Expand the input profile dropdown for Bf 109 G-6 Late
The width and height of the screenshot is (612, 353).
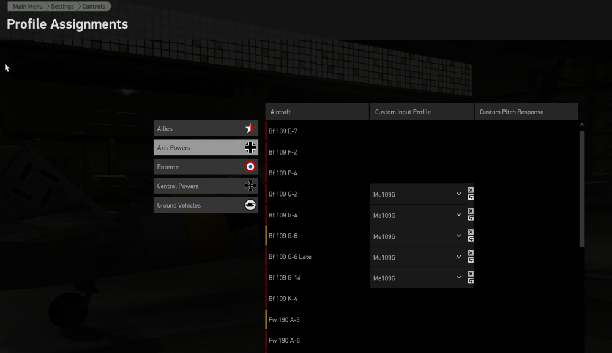(x=418, y=257)
